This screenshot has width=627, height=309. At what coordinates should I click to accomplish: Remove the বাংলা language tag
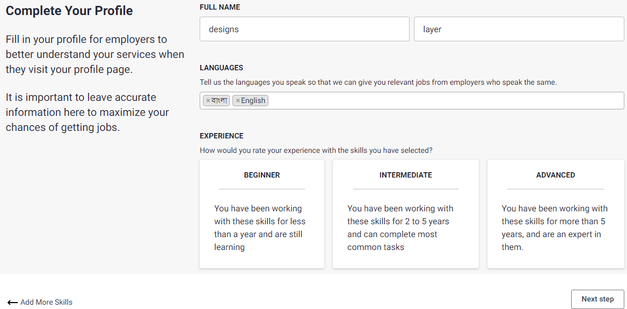[208, 101]
